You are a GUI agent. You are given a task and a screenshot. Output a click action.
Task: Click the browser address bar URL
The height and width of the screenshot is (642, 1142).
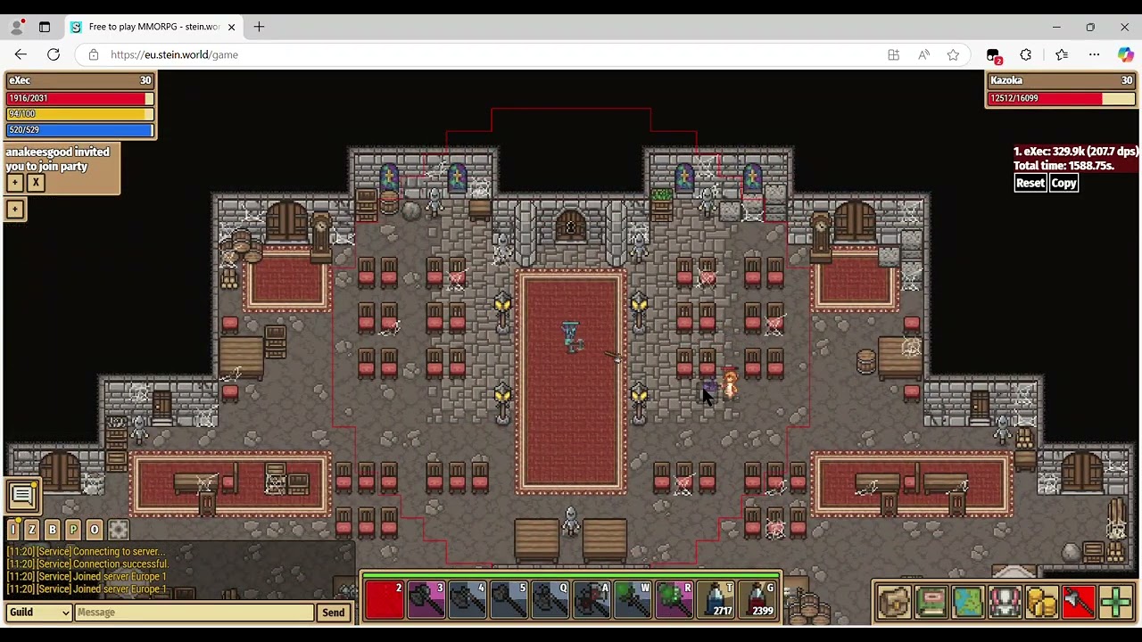tap(174, 54)
